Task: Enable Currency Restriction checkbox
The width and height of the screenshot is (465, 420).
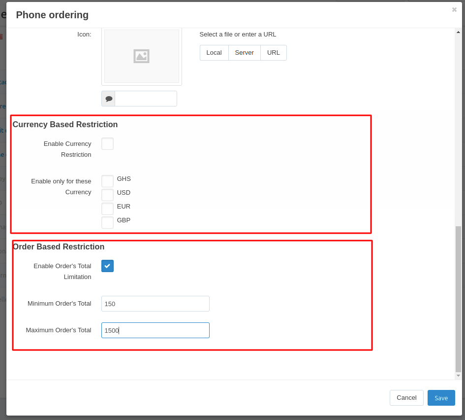Action: click(x=107, y=144)
